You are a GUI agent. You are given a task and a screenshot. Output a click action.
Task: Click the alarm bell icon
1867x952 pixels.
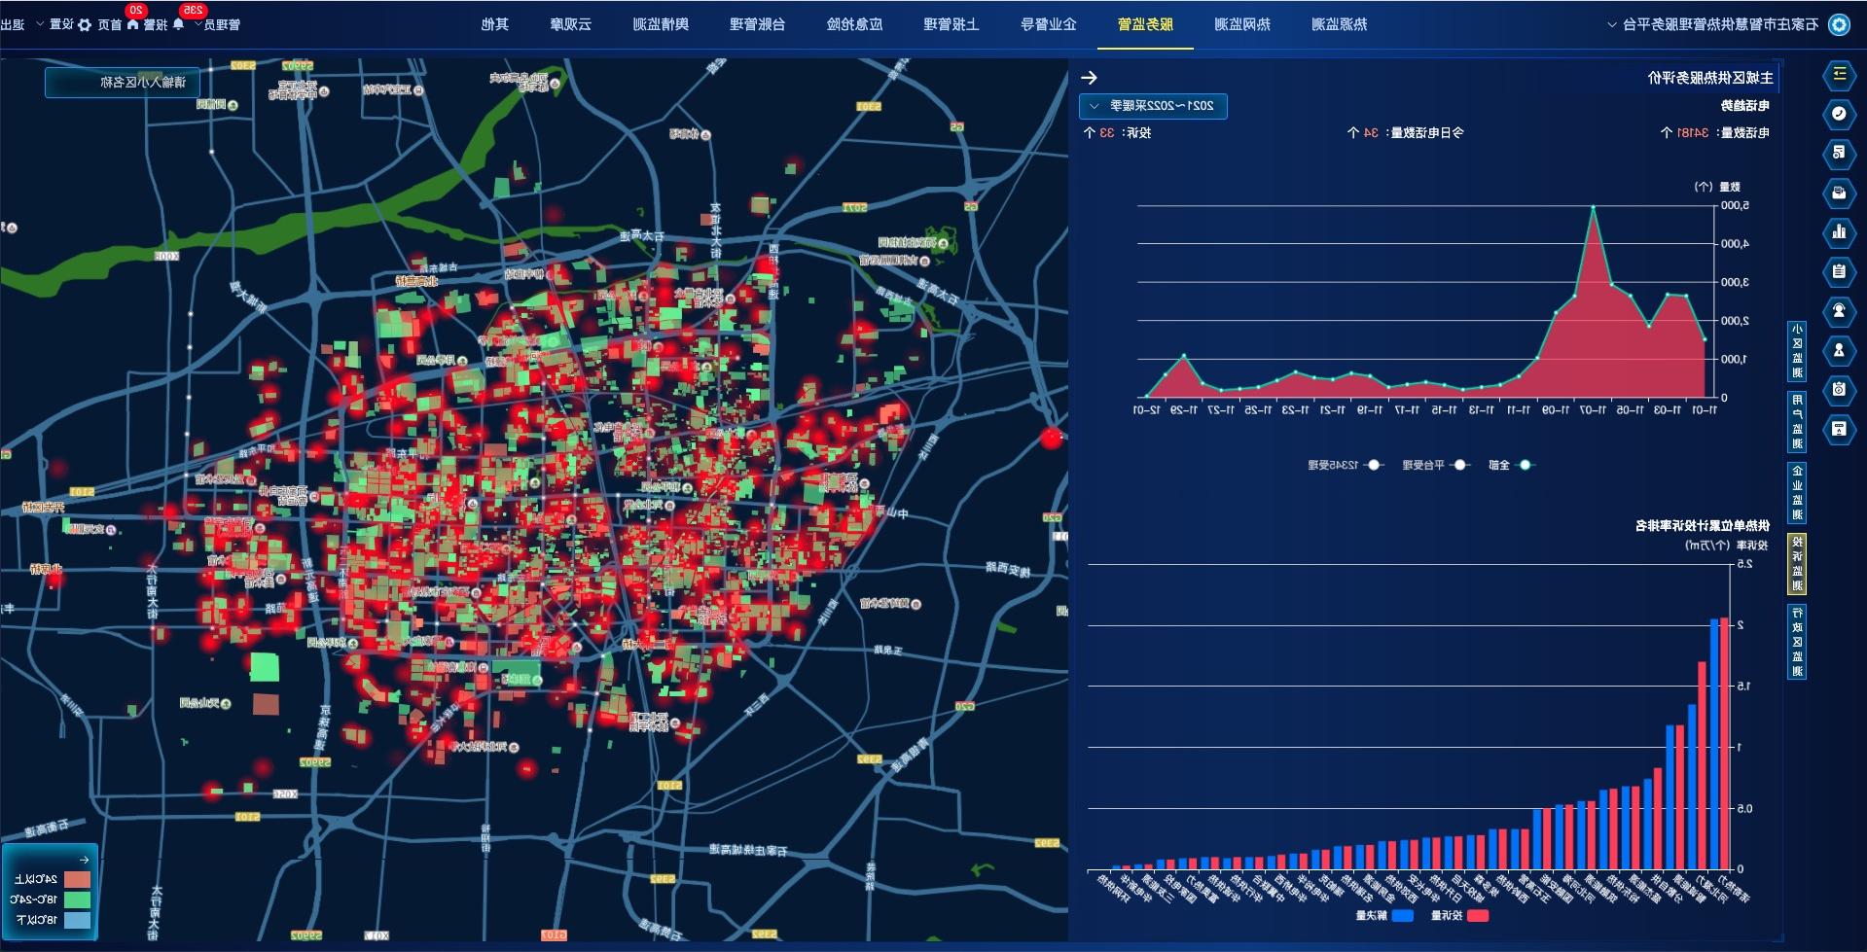(178, 24)
